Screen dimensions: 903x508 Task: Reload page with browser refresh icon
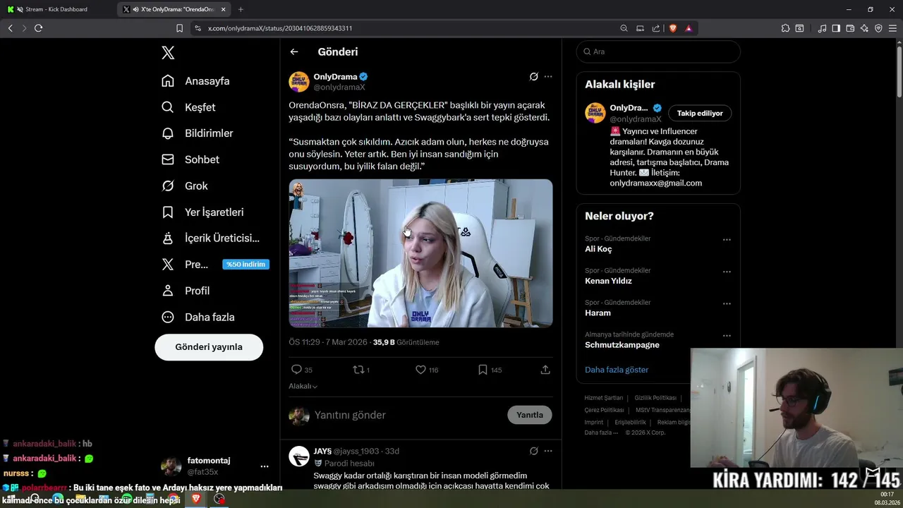pos(38,28)
